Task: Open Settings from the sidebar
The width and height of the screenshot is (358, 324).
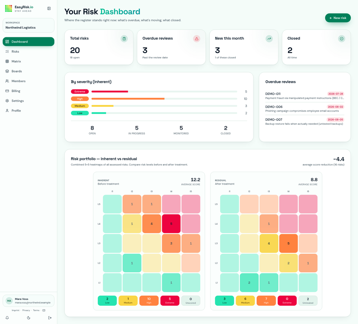Action: click(x=29, y=101)
